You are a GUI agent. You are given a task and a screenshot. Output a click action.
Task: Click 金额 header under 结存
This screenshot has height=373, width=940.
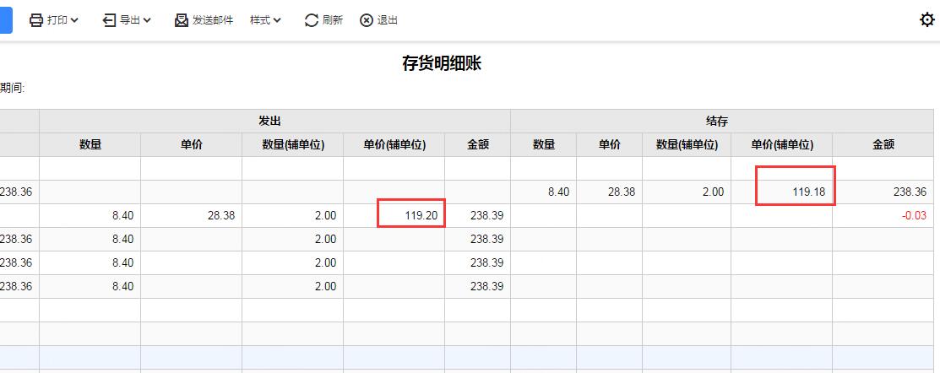883,144
